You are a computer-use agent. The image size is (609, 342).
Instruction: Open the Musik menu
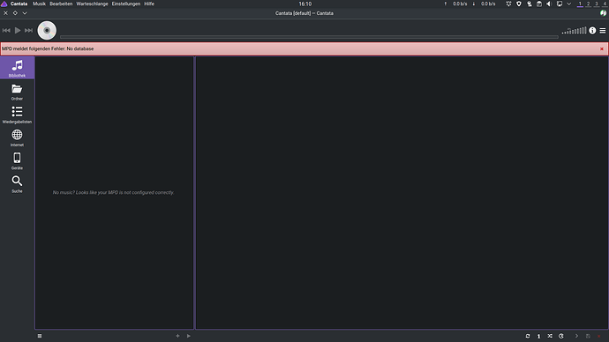39,4
